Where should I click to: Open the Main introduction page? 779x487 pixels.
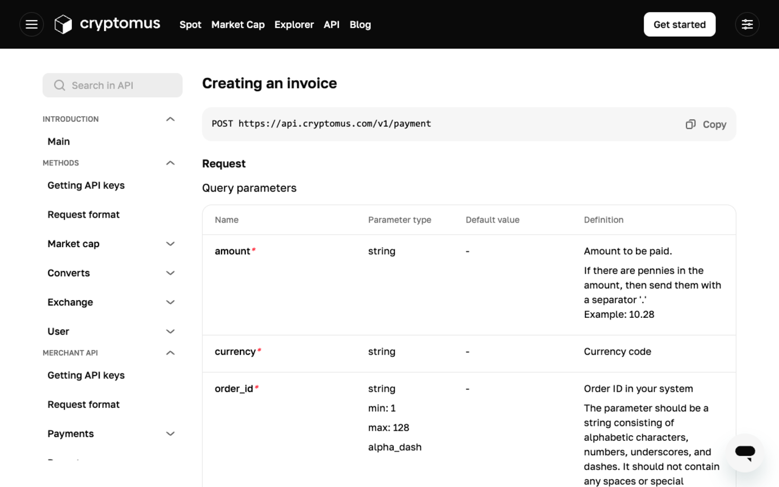(x=58, y=141)
